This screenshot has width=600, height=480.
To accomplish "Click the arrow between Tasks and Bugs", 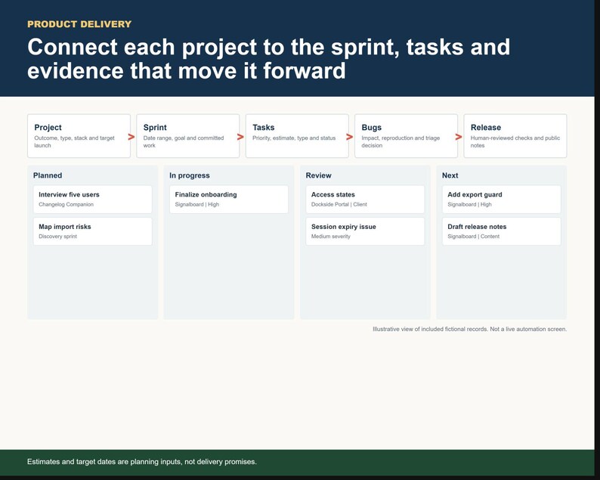I will [349, 137].
